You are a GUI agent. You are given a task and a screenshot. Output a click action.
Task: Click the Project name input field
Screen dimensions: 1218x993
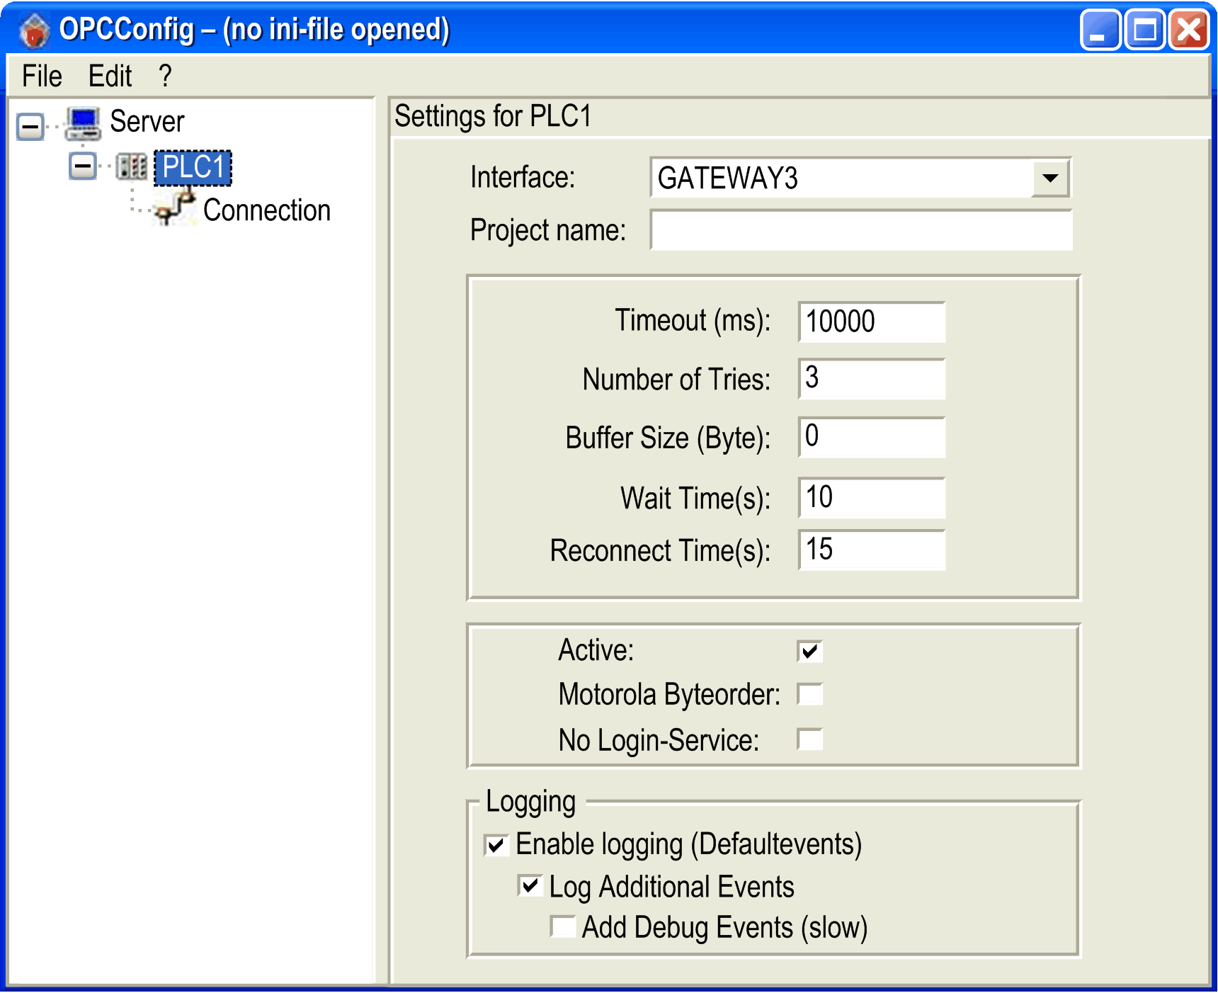(x=861, y=230)
